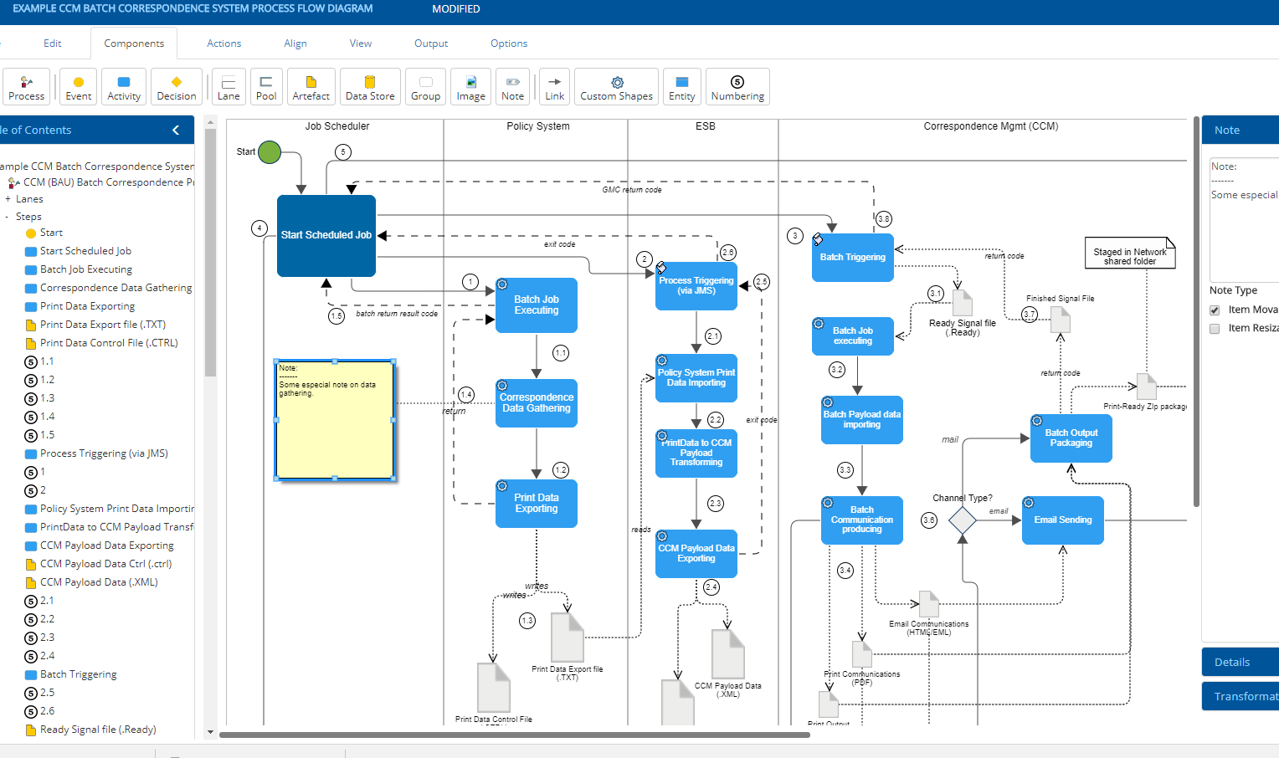Select the Activity component tool
The image size is (1279, 758).
(124, 87)
